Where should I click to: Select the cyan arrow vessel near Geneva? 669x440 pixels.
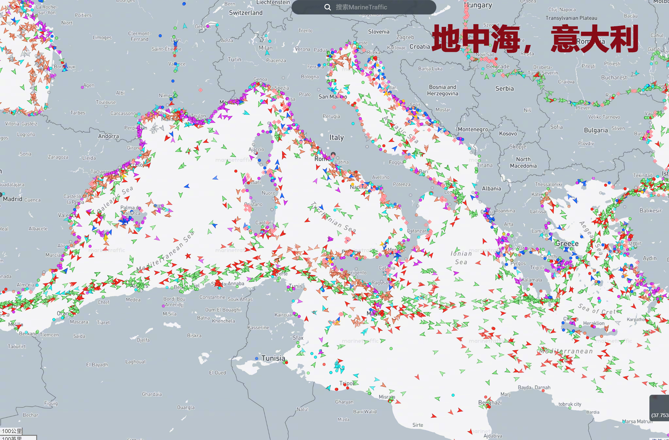(x=185, y=26)
